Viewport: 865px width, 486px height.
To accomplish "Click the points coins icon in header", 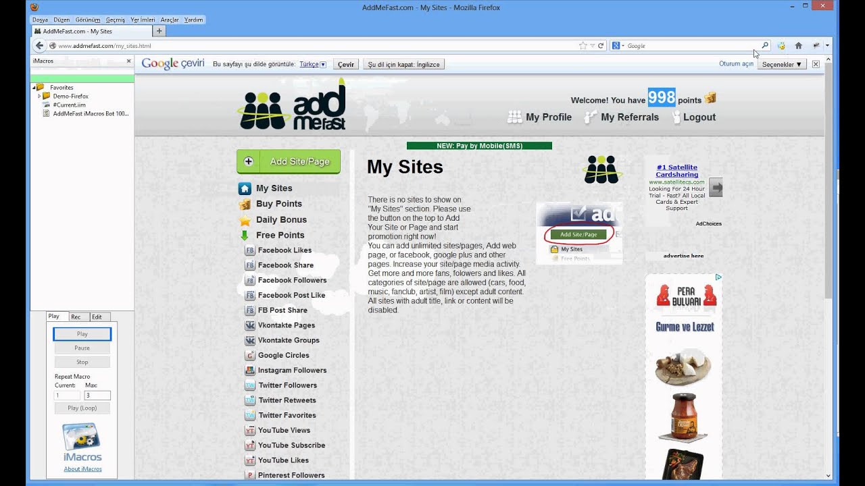I will click(x=710, y=99).
